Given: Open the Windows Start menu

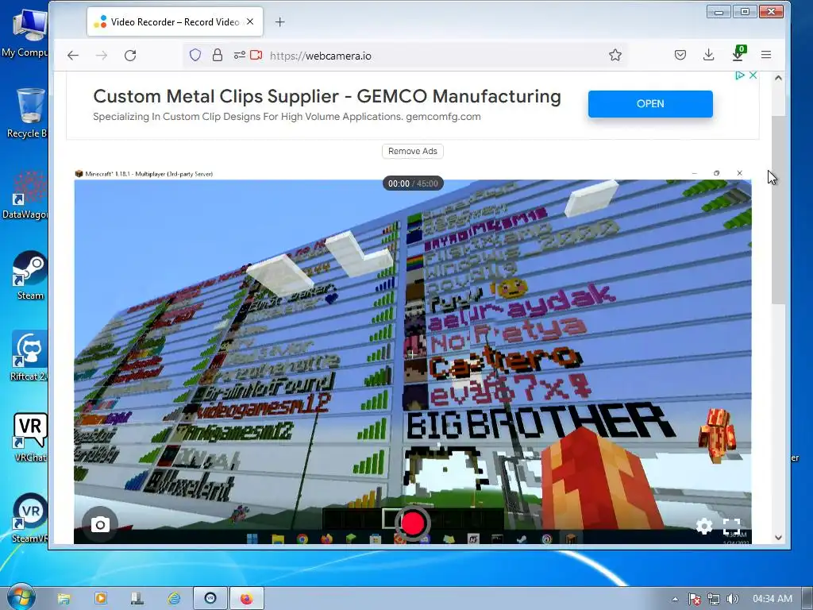Looking at the screenshot, I should (x=21, y=597).
